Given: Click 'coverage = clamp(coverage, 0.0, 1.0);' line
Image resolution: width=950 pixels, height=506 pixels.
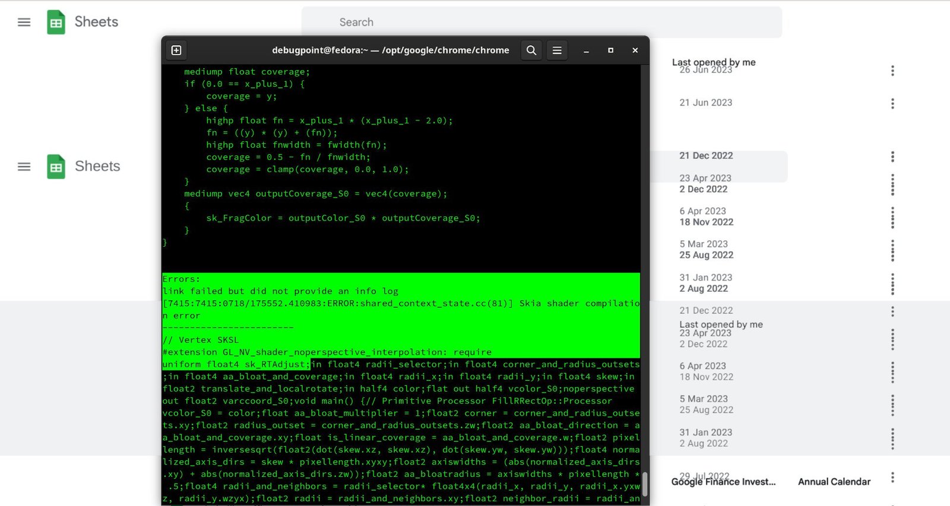Looking at the screenshot, I should pyautogui.click(x=308, y=169).
